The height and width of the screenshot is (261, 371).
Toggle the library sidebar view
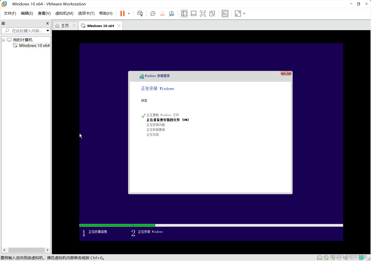[x=184, y=14]
